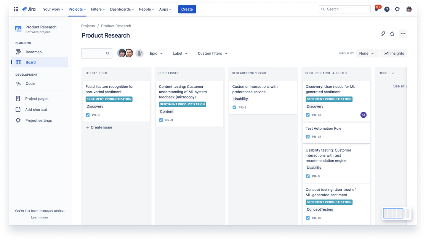Open the Jira app switcher grid icon
The height and width of the screenshot is (241, 426).
tap(16, 9)
